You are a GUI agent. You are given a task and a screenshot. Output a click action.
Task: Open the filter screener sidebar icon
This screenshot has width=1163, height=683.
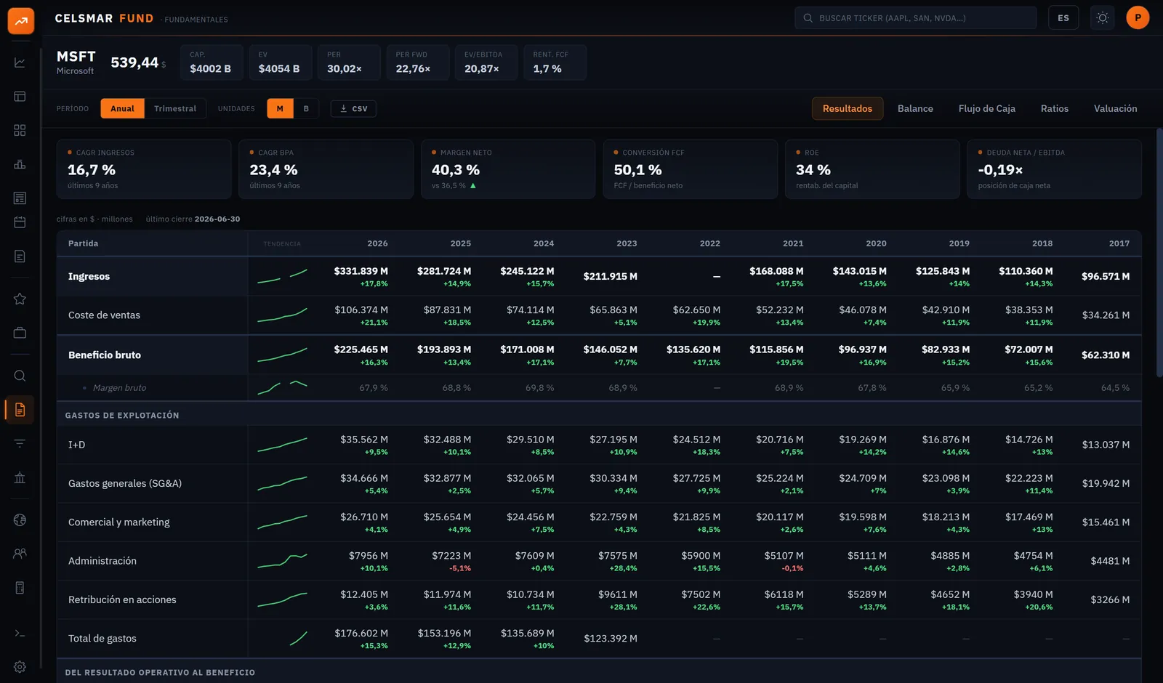[x=20, y=443]
